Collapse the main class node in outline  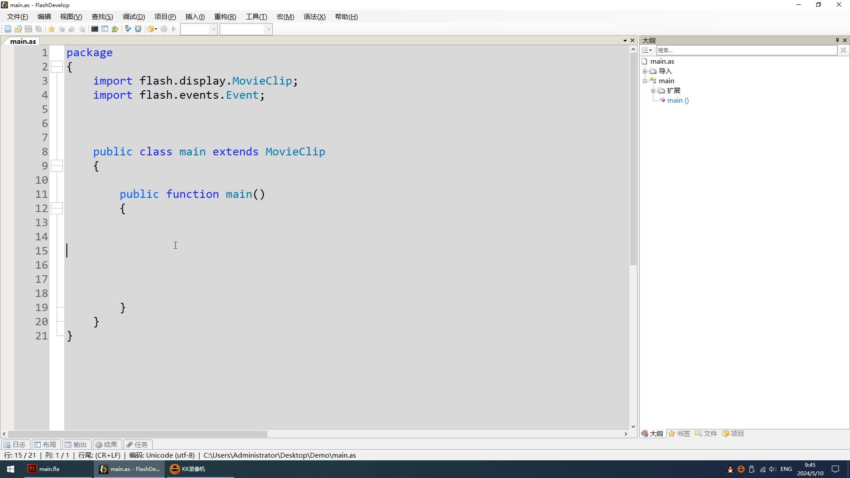(x=645, y=81)
